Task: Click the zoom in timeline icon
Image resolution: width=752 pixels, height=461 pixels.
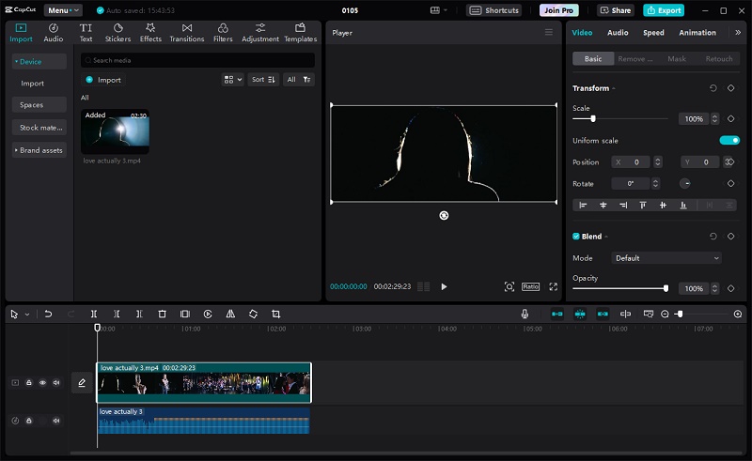Action: click(738, 314)
